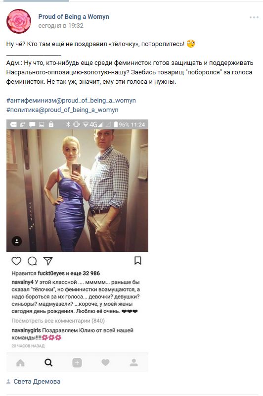Open Proud of Being a Womyn group page
Viewport: 263px width, 396px height.
click(74, 17)
